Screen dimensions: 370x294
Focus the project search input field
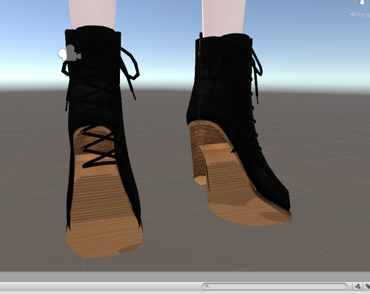275,286
